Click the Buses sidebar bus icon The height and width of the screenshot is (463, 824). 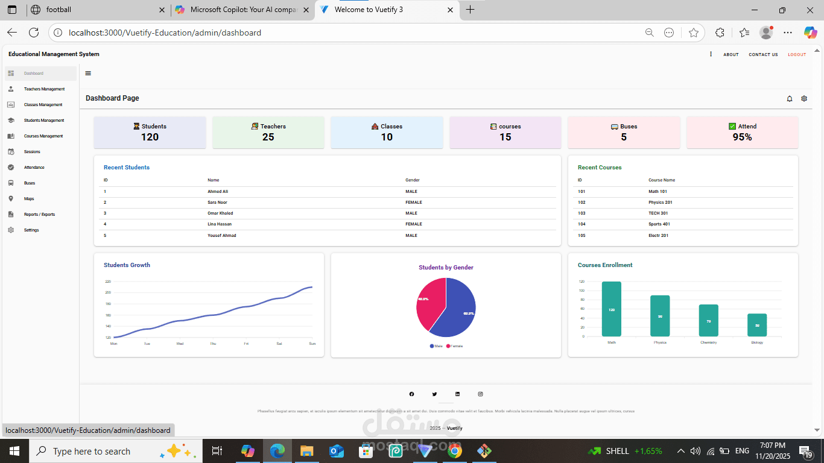click(11, 183)
